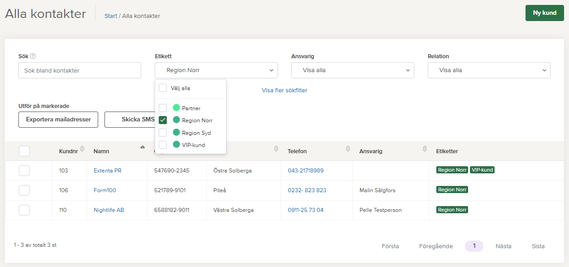Sort the Telefon column using its arrows

348,149
